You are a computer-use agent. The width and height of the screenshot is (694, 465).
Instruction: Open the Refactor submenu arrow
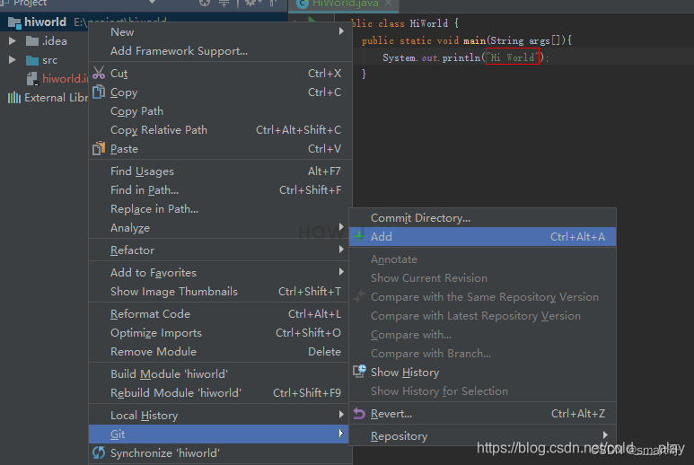pyautogui.click(x=341, y=250)
